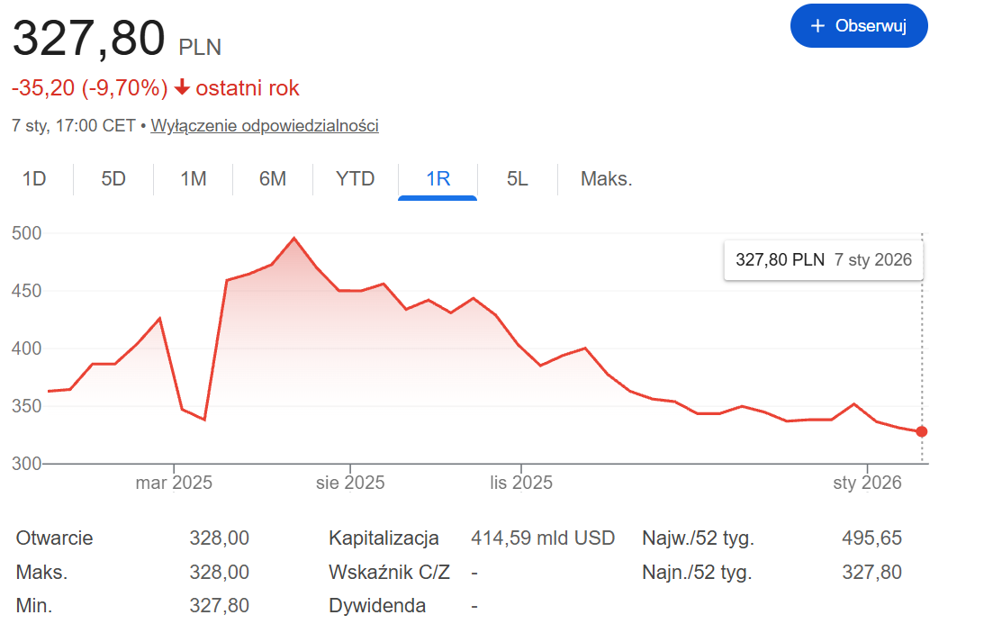The image size is (984, 642).
Task: Select the 5D time range tab
Action: (113, 178)
